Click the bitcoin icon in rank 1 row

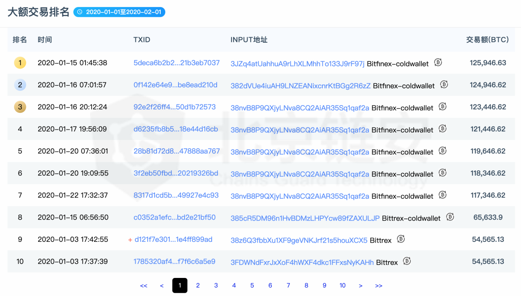tap(438, 62)
